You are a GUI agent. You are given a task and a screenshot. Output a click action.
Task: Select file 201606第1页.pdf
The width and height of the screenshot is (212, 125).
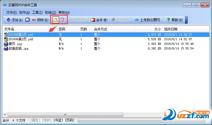pos(21,35)
